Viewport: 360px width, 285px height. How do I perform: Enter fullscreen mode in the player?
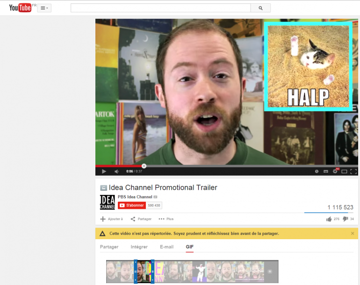pyautogui.click(x=353, y=171)
